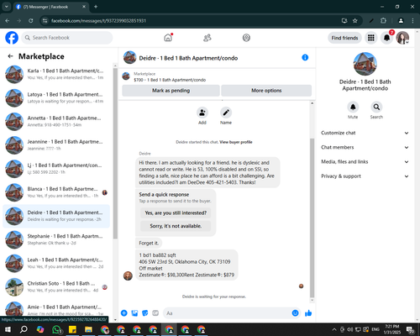The height and width of the screenshot is (336, 420).
Task: Open Latoya conversation in the list
Action: click(x=56, y=97)
